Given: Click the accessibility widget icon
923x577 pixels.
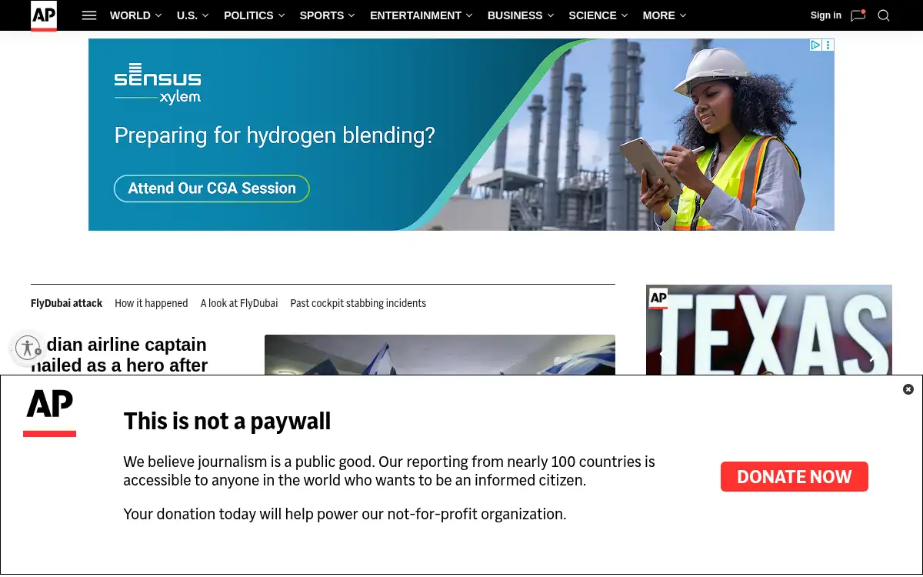Looking at the screenshot, I should click(28, 348).
